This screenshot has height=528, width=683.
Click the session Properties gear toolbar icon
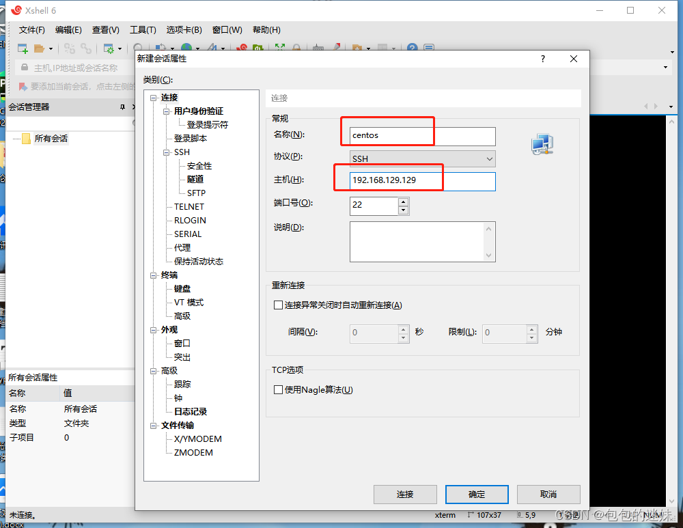pyautogui.click(x=108, y=48)
